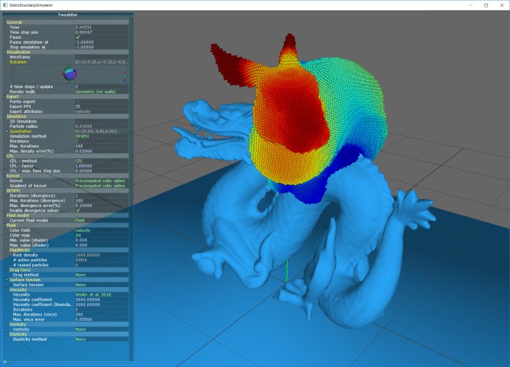Collapse the Simulation group
The height and width of the screenshot is (367, 510).
point(4,117)
